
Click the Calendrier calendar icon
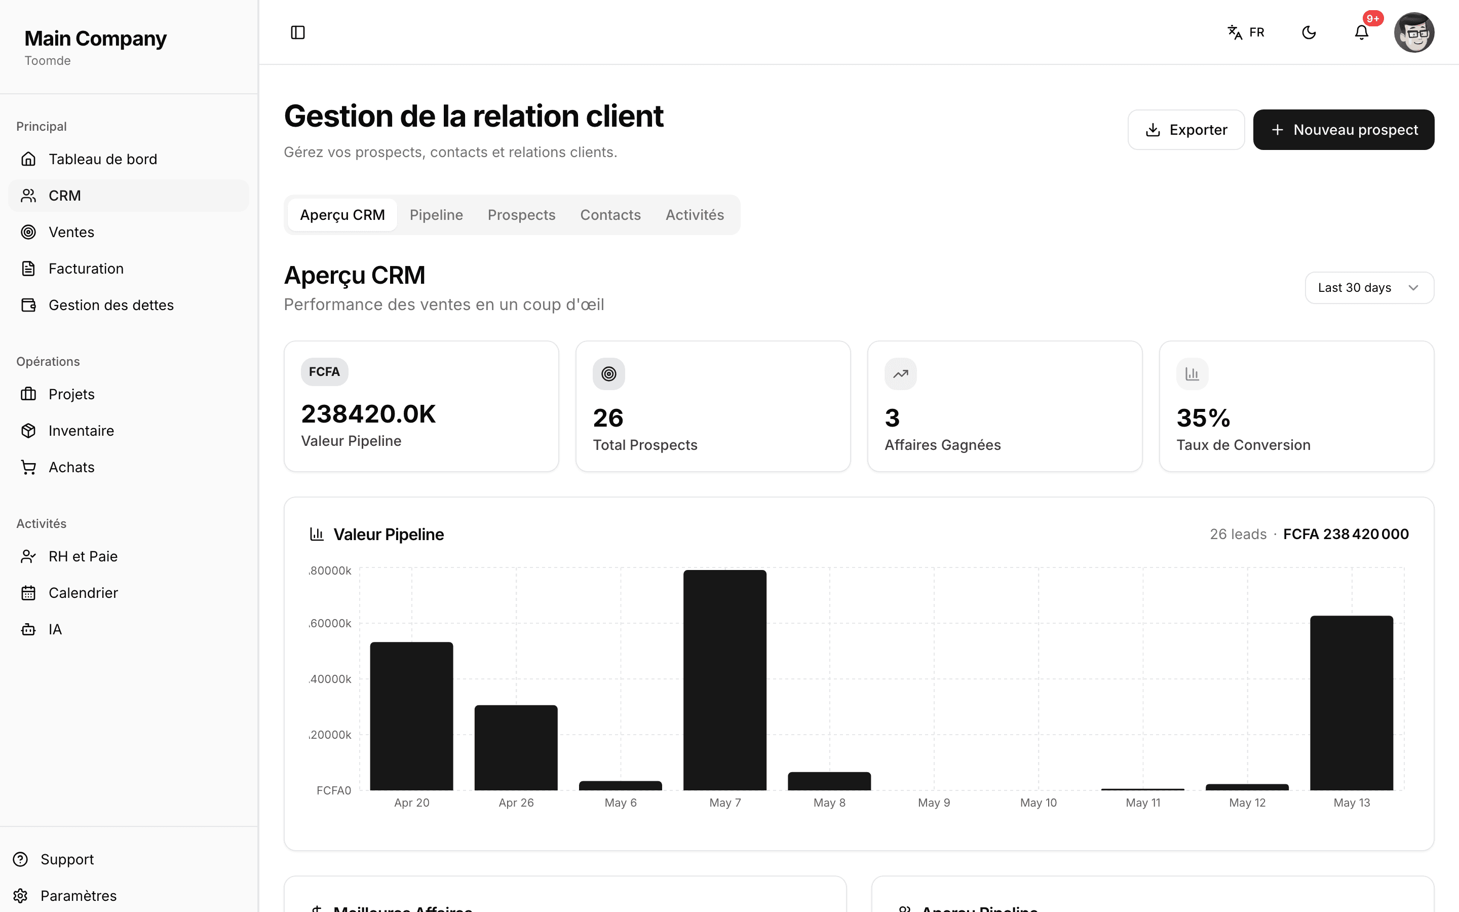pos(28,593)
